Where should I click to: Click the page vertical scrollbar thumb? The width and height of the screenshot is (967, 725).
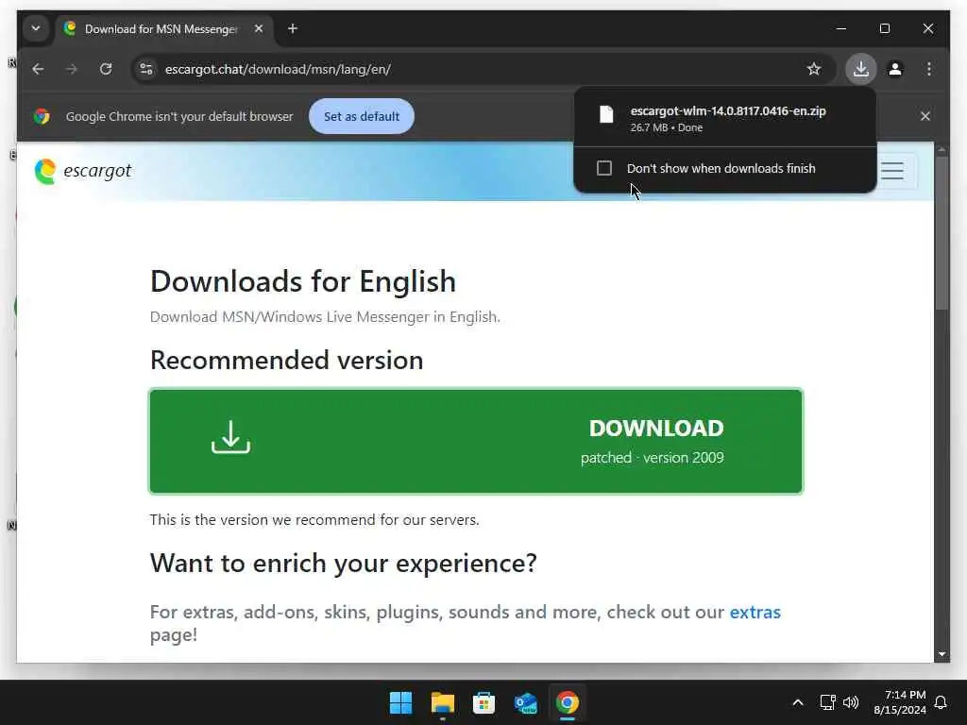(x=942, y=233)
